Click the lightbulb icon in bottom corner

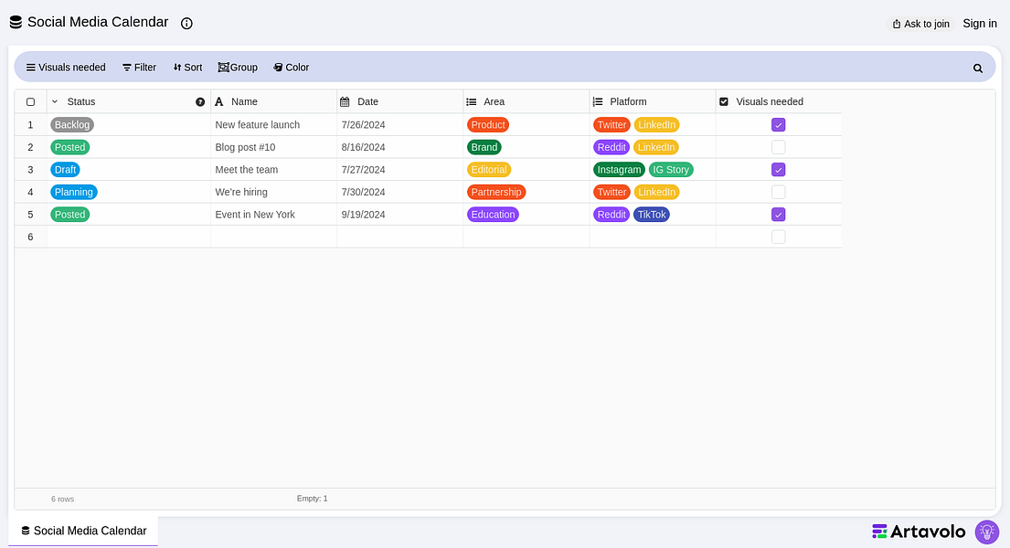tap(986, 532)
